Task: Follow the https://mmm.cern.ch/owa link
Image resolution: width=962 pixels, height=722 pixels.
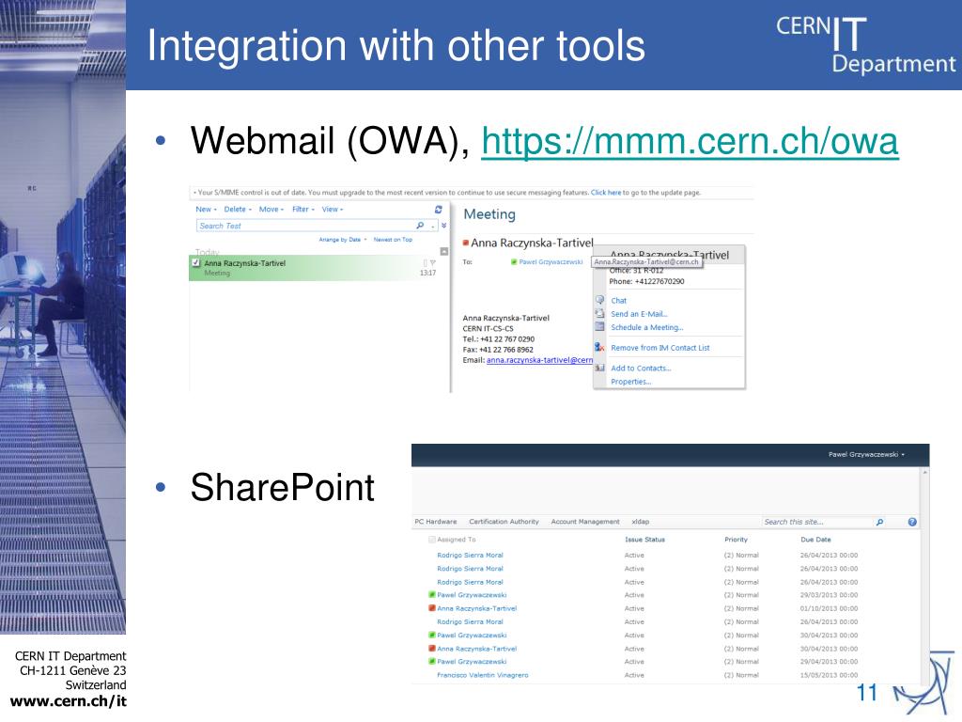Action: point(690,141)
